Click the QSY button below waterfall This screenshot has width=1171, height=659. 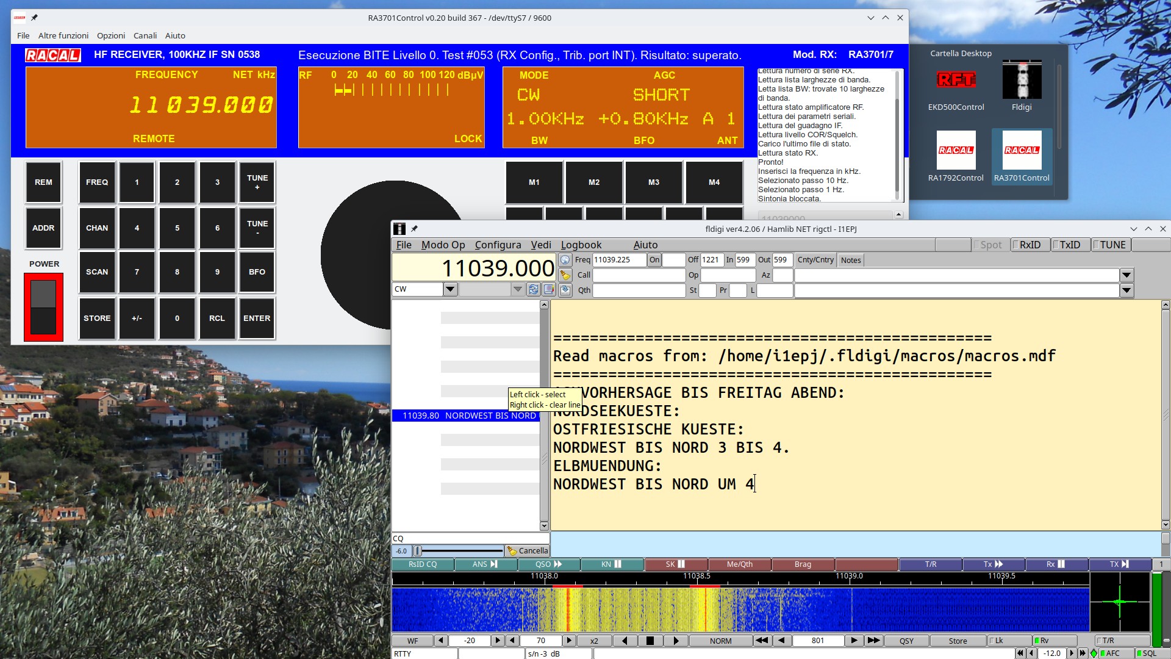click(906, 641)
